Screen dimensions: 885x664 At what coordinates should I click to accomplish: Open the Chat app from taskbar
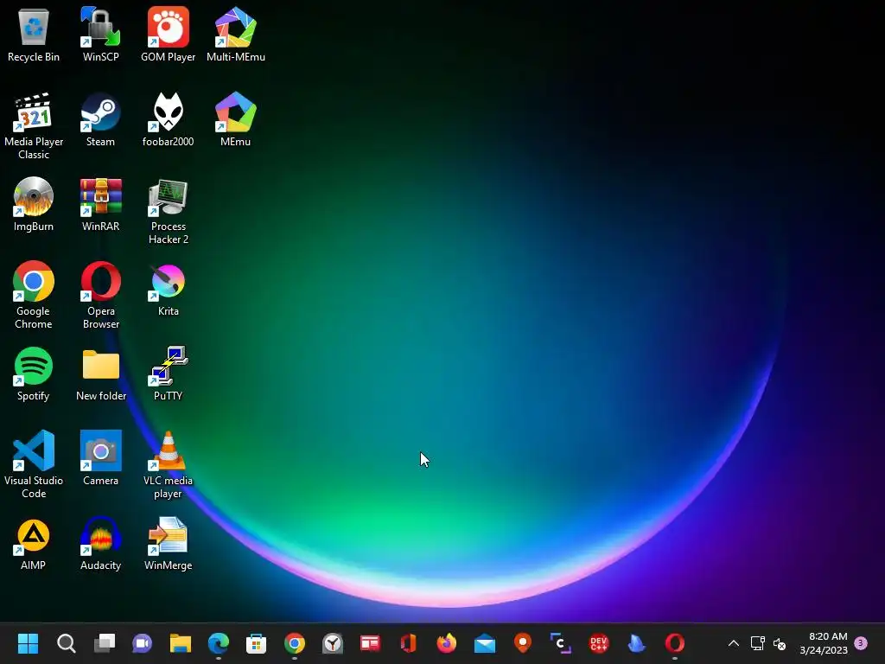[143, 643]
